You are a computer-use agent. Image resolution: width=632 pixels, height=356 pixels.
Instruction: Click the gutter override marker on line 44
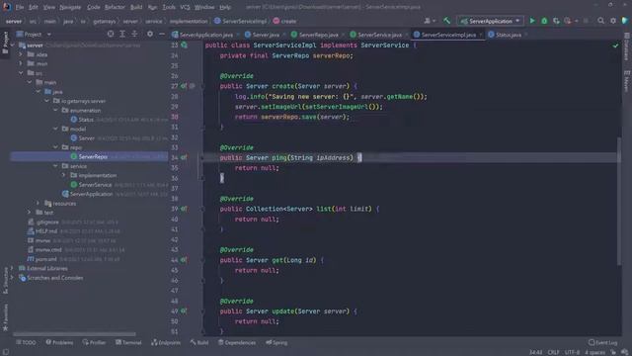[184, 260]
